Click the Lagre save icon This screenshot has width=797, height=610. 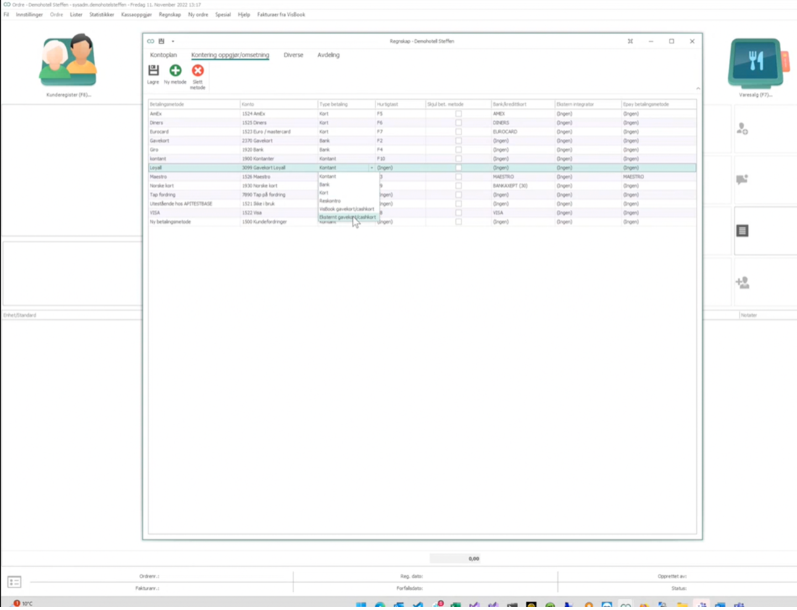tap(153, 70)
